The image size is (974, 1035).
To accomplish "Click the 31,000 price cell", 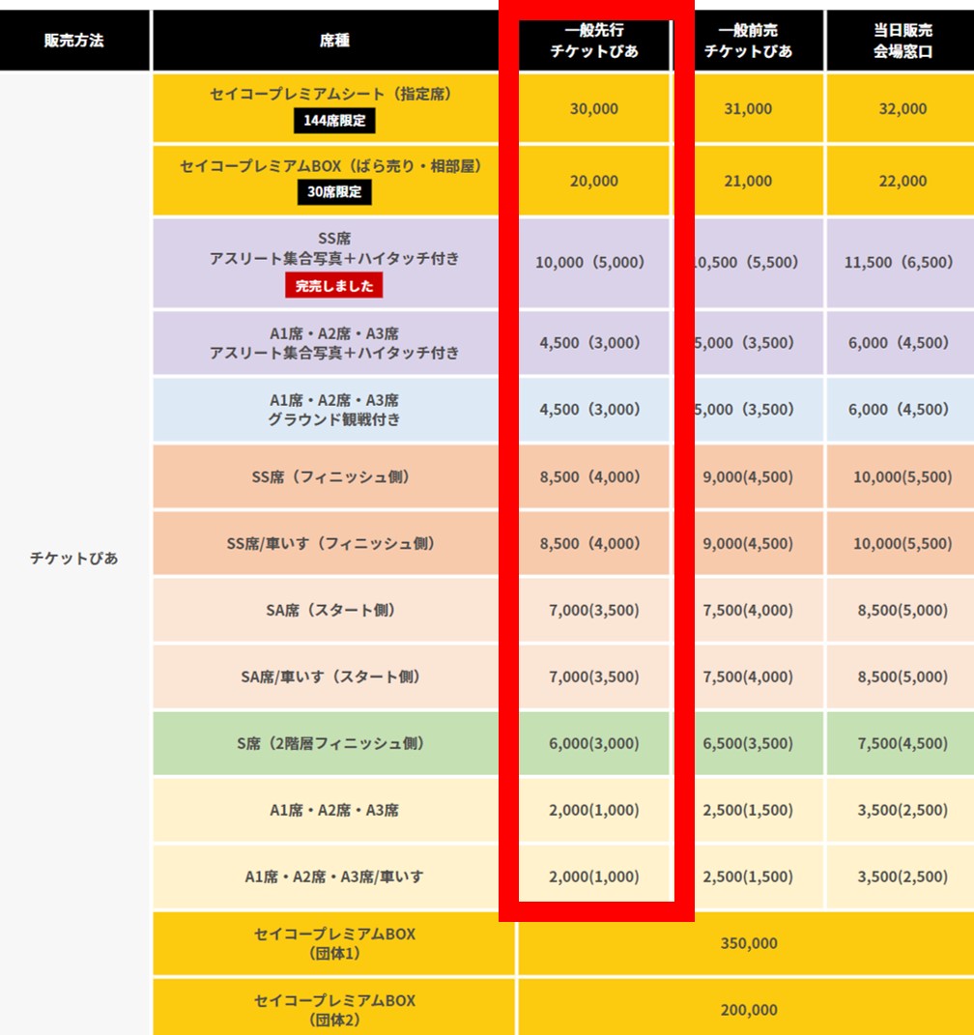I will click(748, 108).
